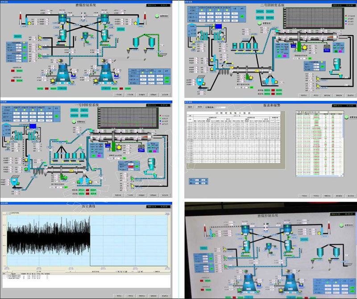This screenshot has width=357, height=299.
Task: Click the 打印 button in 报表和报警 screen
Action: click(199, 107)
